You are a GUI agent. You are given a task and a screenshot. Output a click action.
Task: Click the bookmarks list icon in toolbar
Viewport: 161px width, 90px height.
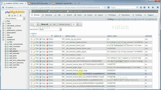[x=144, y=7]
